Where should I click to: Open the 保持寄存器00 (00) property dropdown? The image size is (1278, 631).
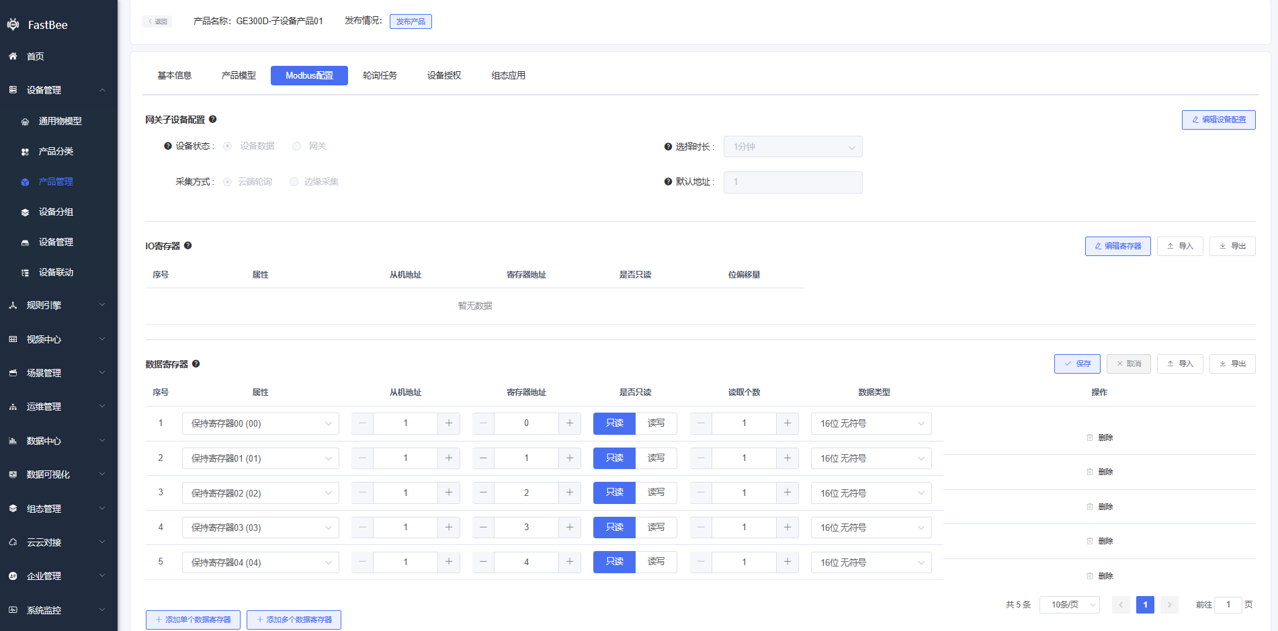coord(260,423)
